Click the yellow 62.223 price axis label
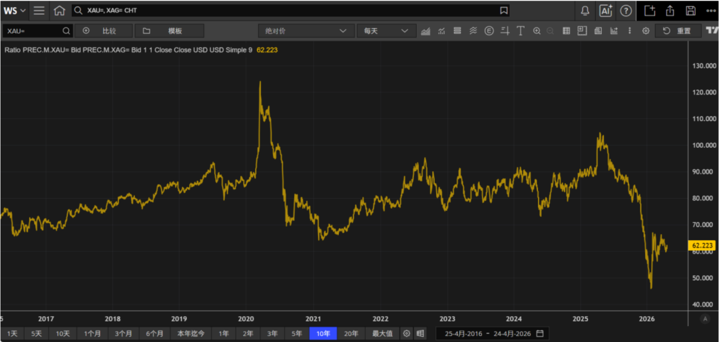The height and width of the screenshot is (342, 719). coord(702,246)
